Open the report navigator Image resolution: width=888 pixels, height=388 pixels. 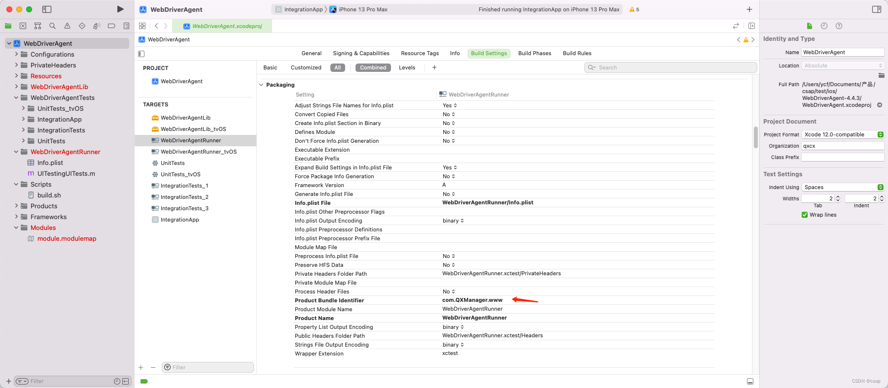[x=126, y=26]
